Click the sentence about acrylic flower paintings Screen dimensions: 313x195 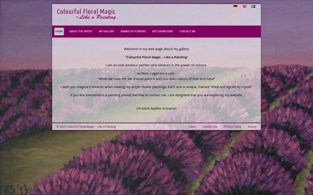point(156,87)
